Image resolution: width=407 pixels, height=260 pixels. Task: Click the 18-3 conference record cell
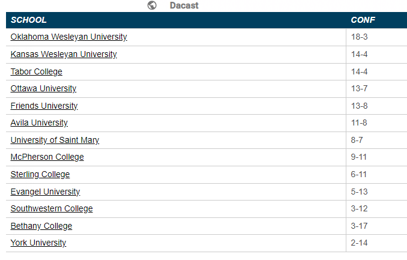[359, 37]
